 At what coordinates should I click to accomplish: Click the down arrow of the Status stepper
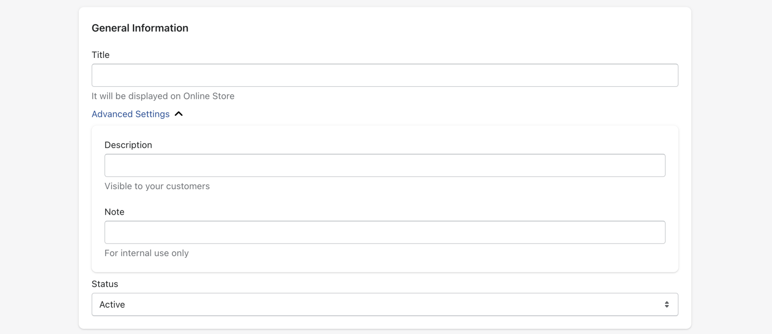[666, 306]
